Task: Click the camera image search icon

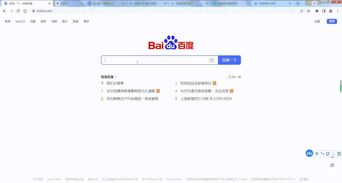Action: click(x=212, y=60)
